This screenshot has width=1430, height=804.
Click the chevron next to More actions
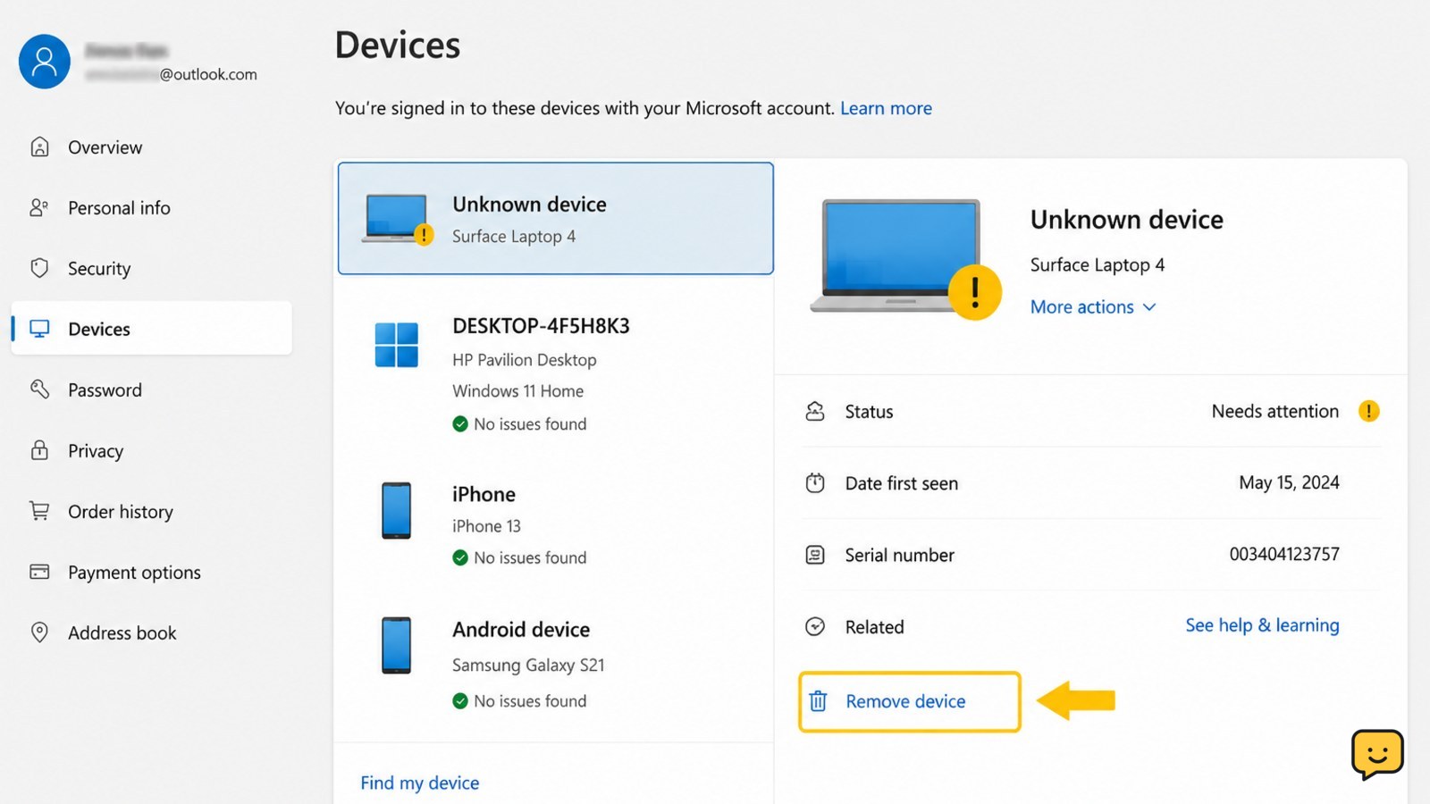tap(1149, 307)
